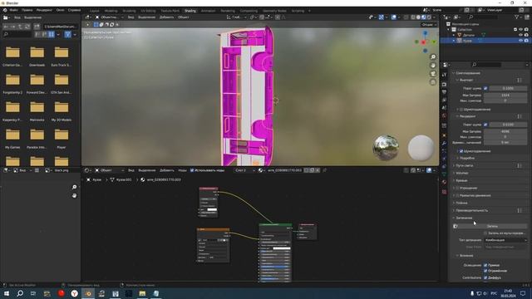Click the red X axis on navigation gizmo
Screen dimensions: 532x299
423,42
